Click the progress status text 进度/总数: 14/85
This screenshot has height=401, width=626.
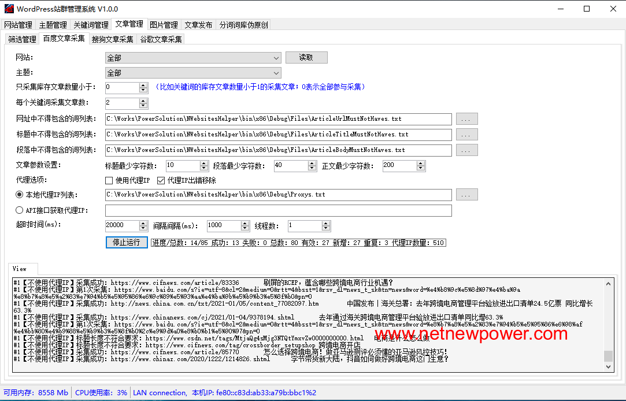(180, 243)
